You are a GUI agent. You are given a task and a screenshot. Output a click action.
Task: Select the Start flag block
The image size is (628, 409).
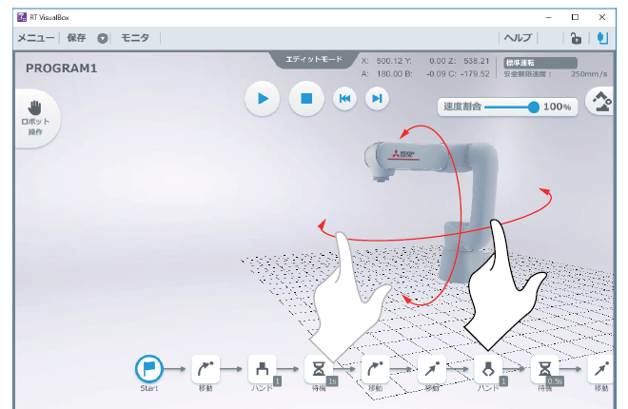pos(149,368)
